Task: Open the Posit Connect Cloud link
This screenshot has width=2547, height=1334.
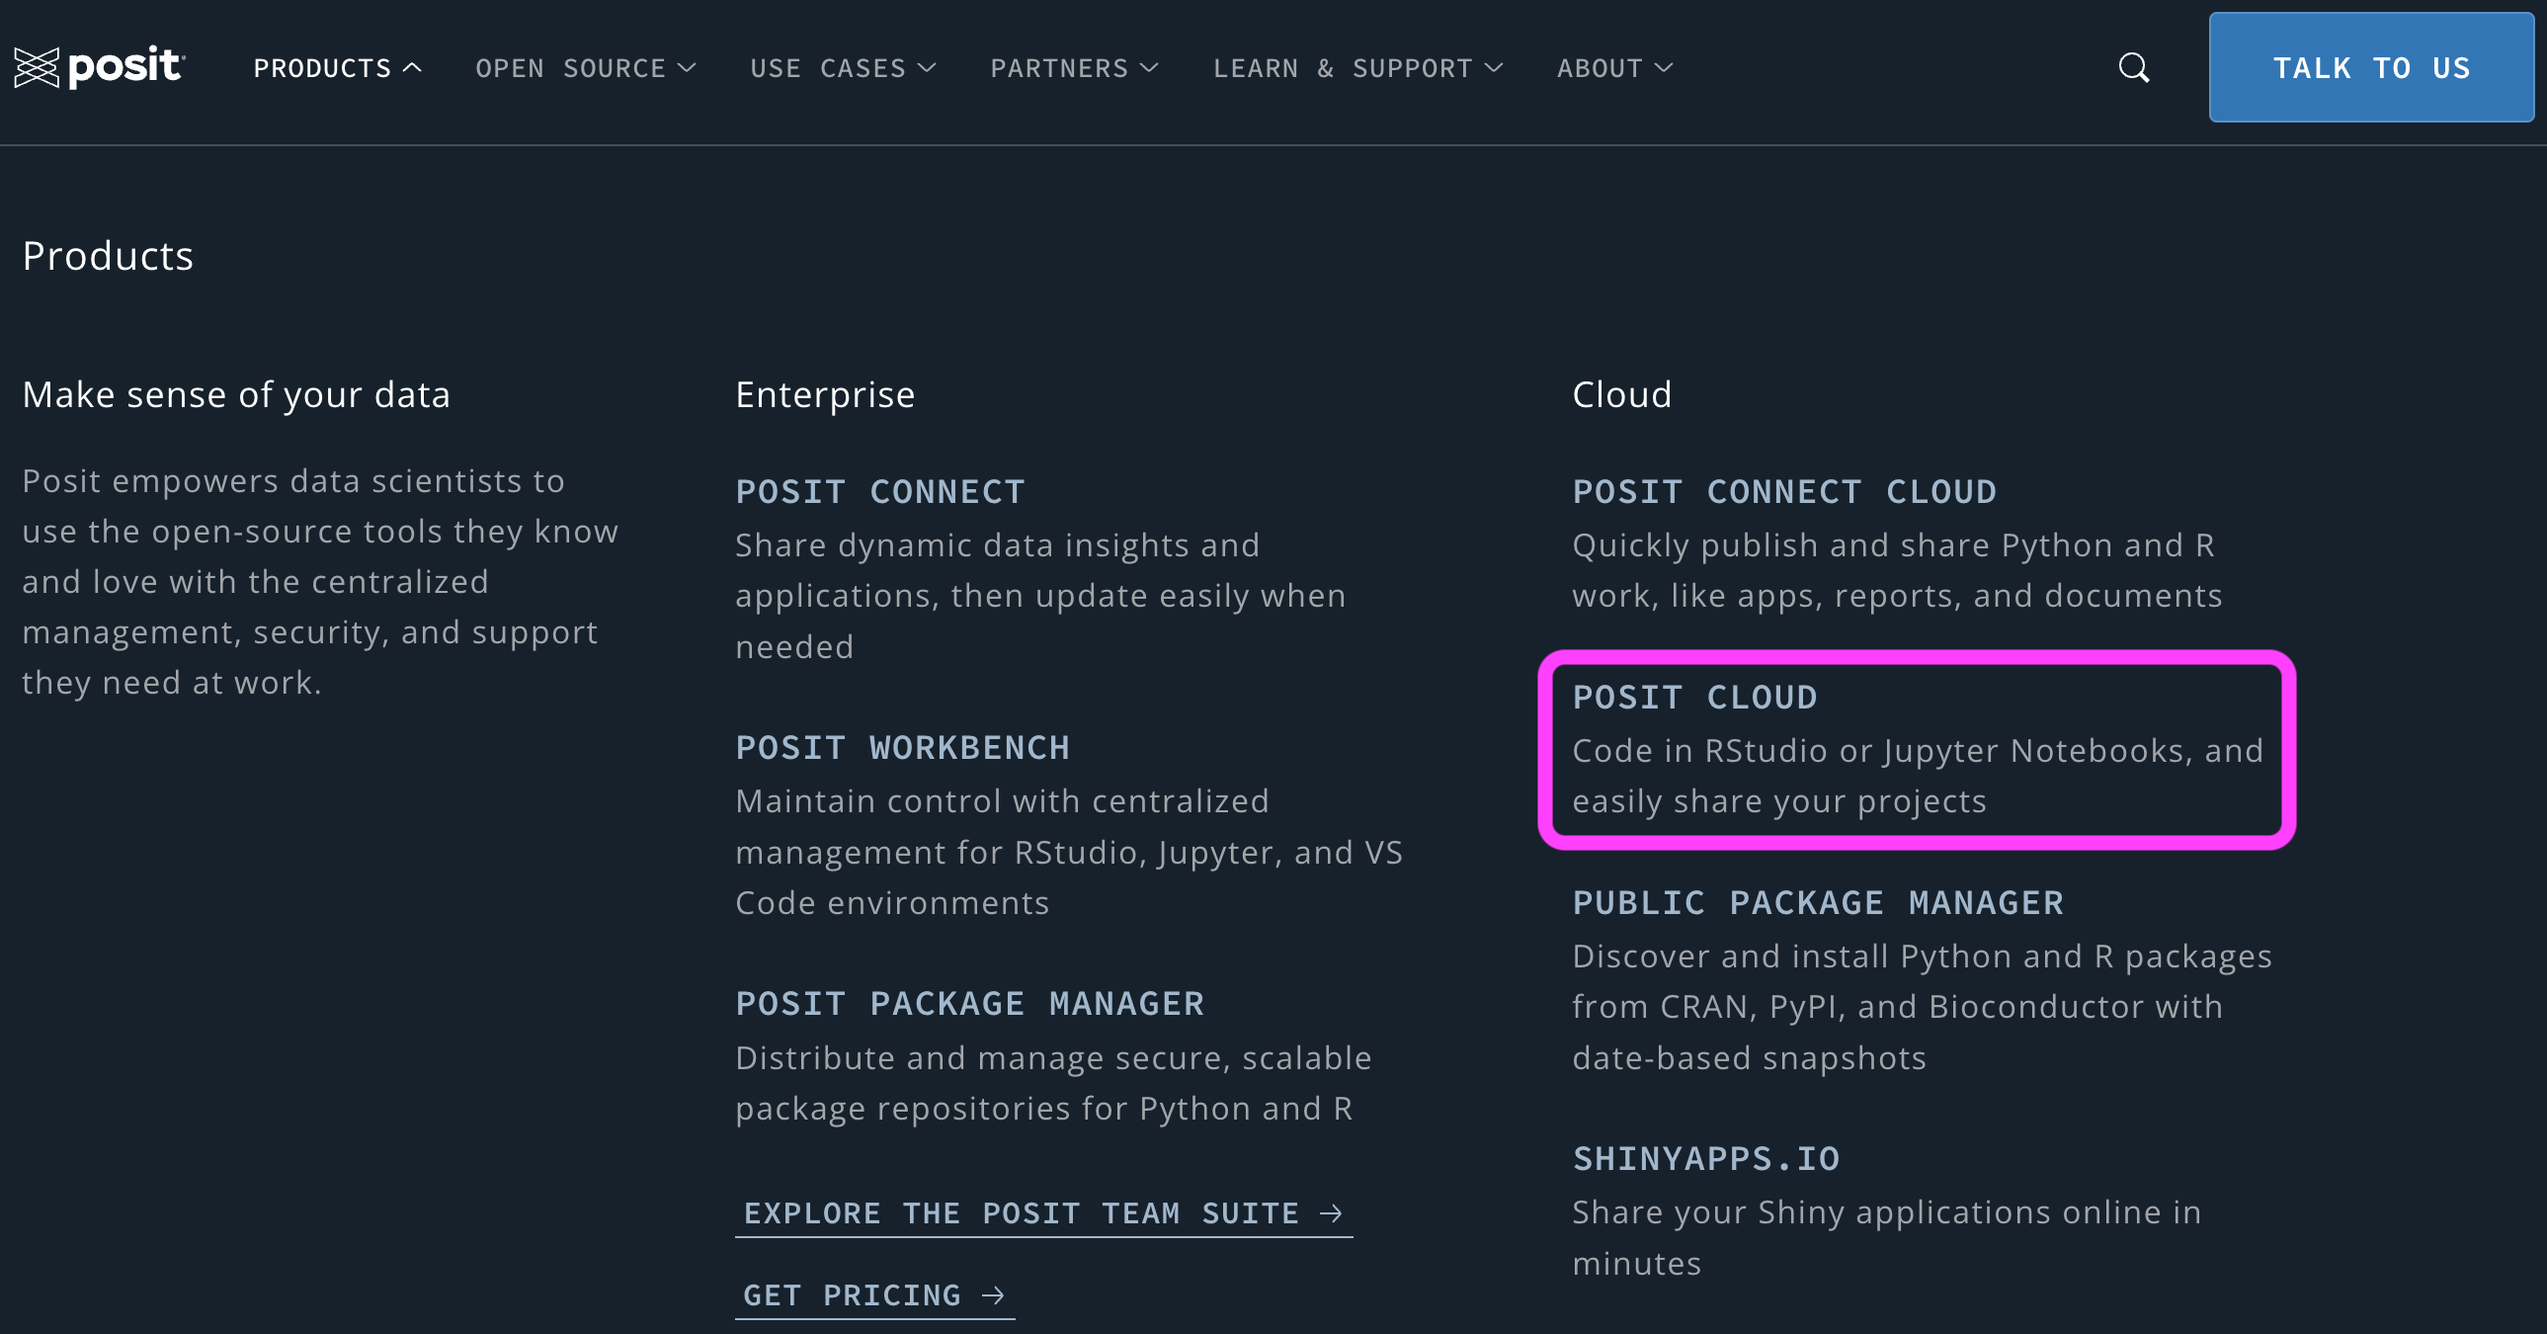Action: click(1784, 491)
